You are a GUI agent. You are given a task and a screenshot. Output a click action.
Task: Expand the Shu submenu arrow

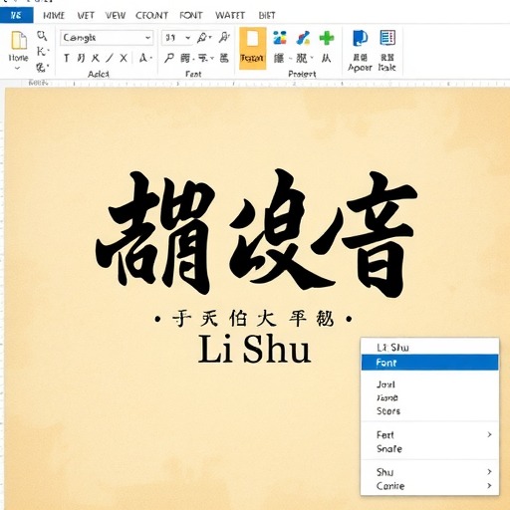click(489, 472)
